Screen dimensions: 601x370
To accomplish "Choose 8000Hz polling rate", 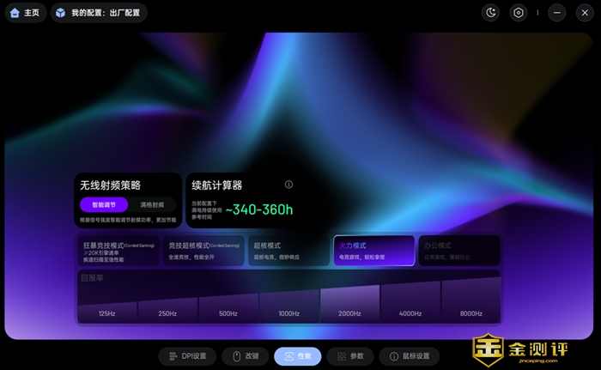I will pos(470,306).
